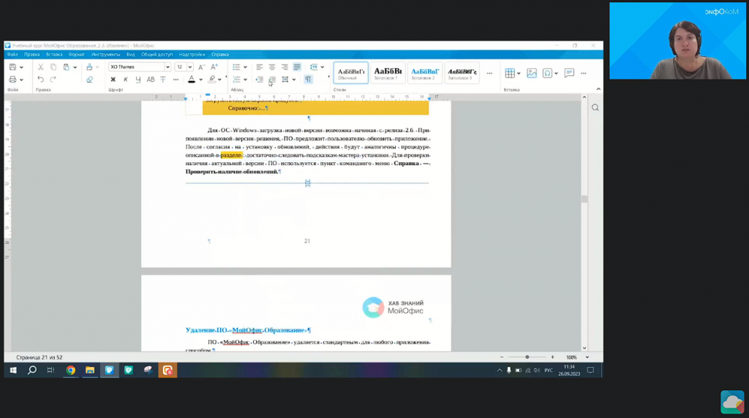
Task: Cut the selection with the scissors icon
Action: point(41,67)
